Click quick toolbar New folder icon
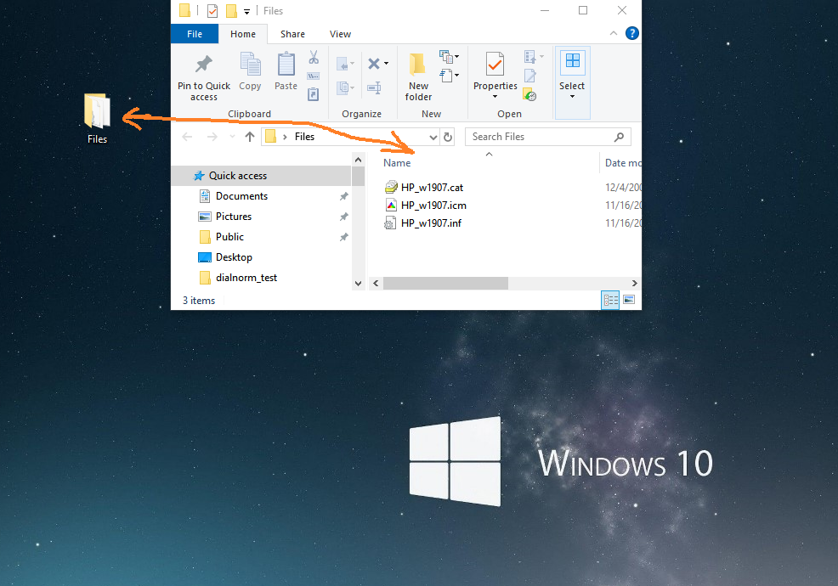The image size is (838, 586). 231,11
